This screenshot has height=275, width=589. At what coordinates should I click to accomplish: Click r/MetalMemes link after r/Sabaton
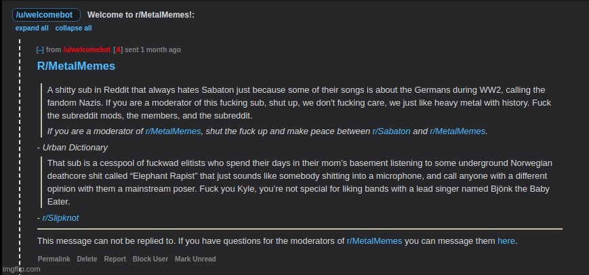(458, 131)
